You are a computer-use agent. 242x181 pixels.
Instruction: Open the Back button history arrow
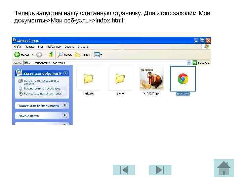click(32, 55)
